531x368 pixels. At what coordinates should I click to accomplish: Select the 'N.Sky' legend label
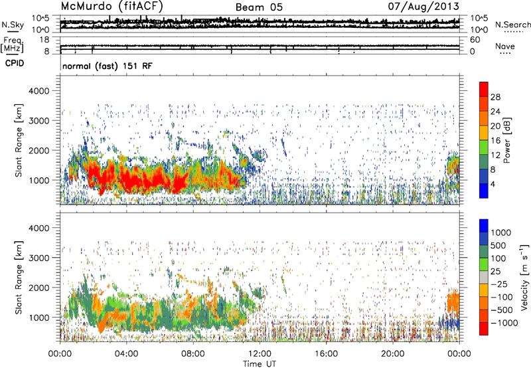click(13, 25)
